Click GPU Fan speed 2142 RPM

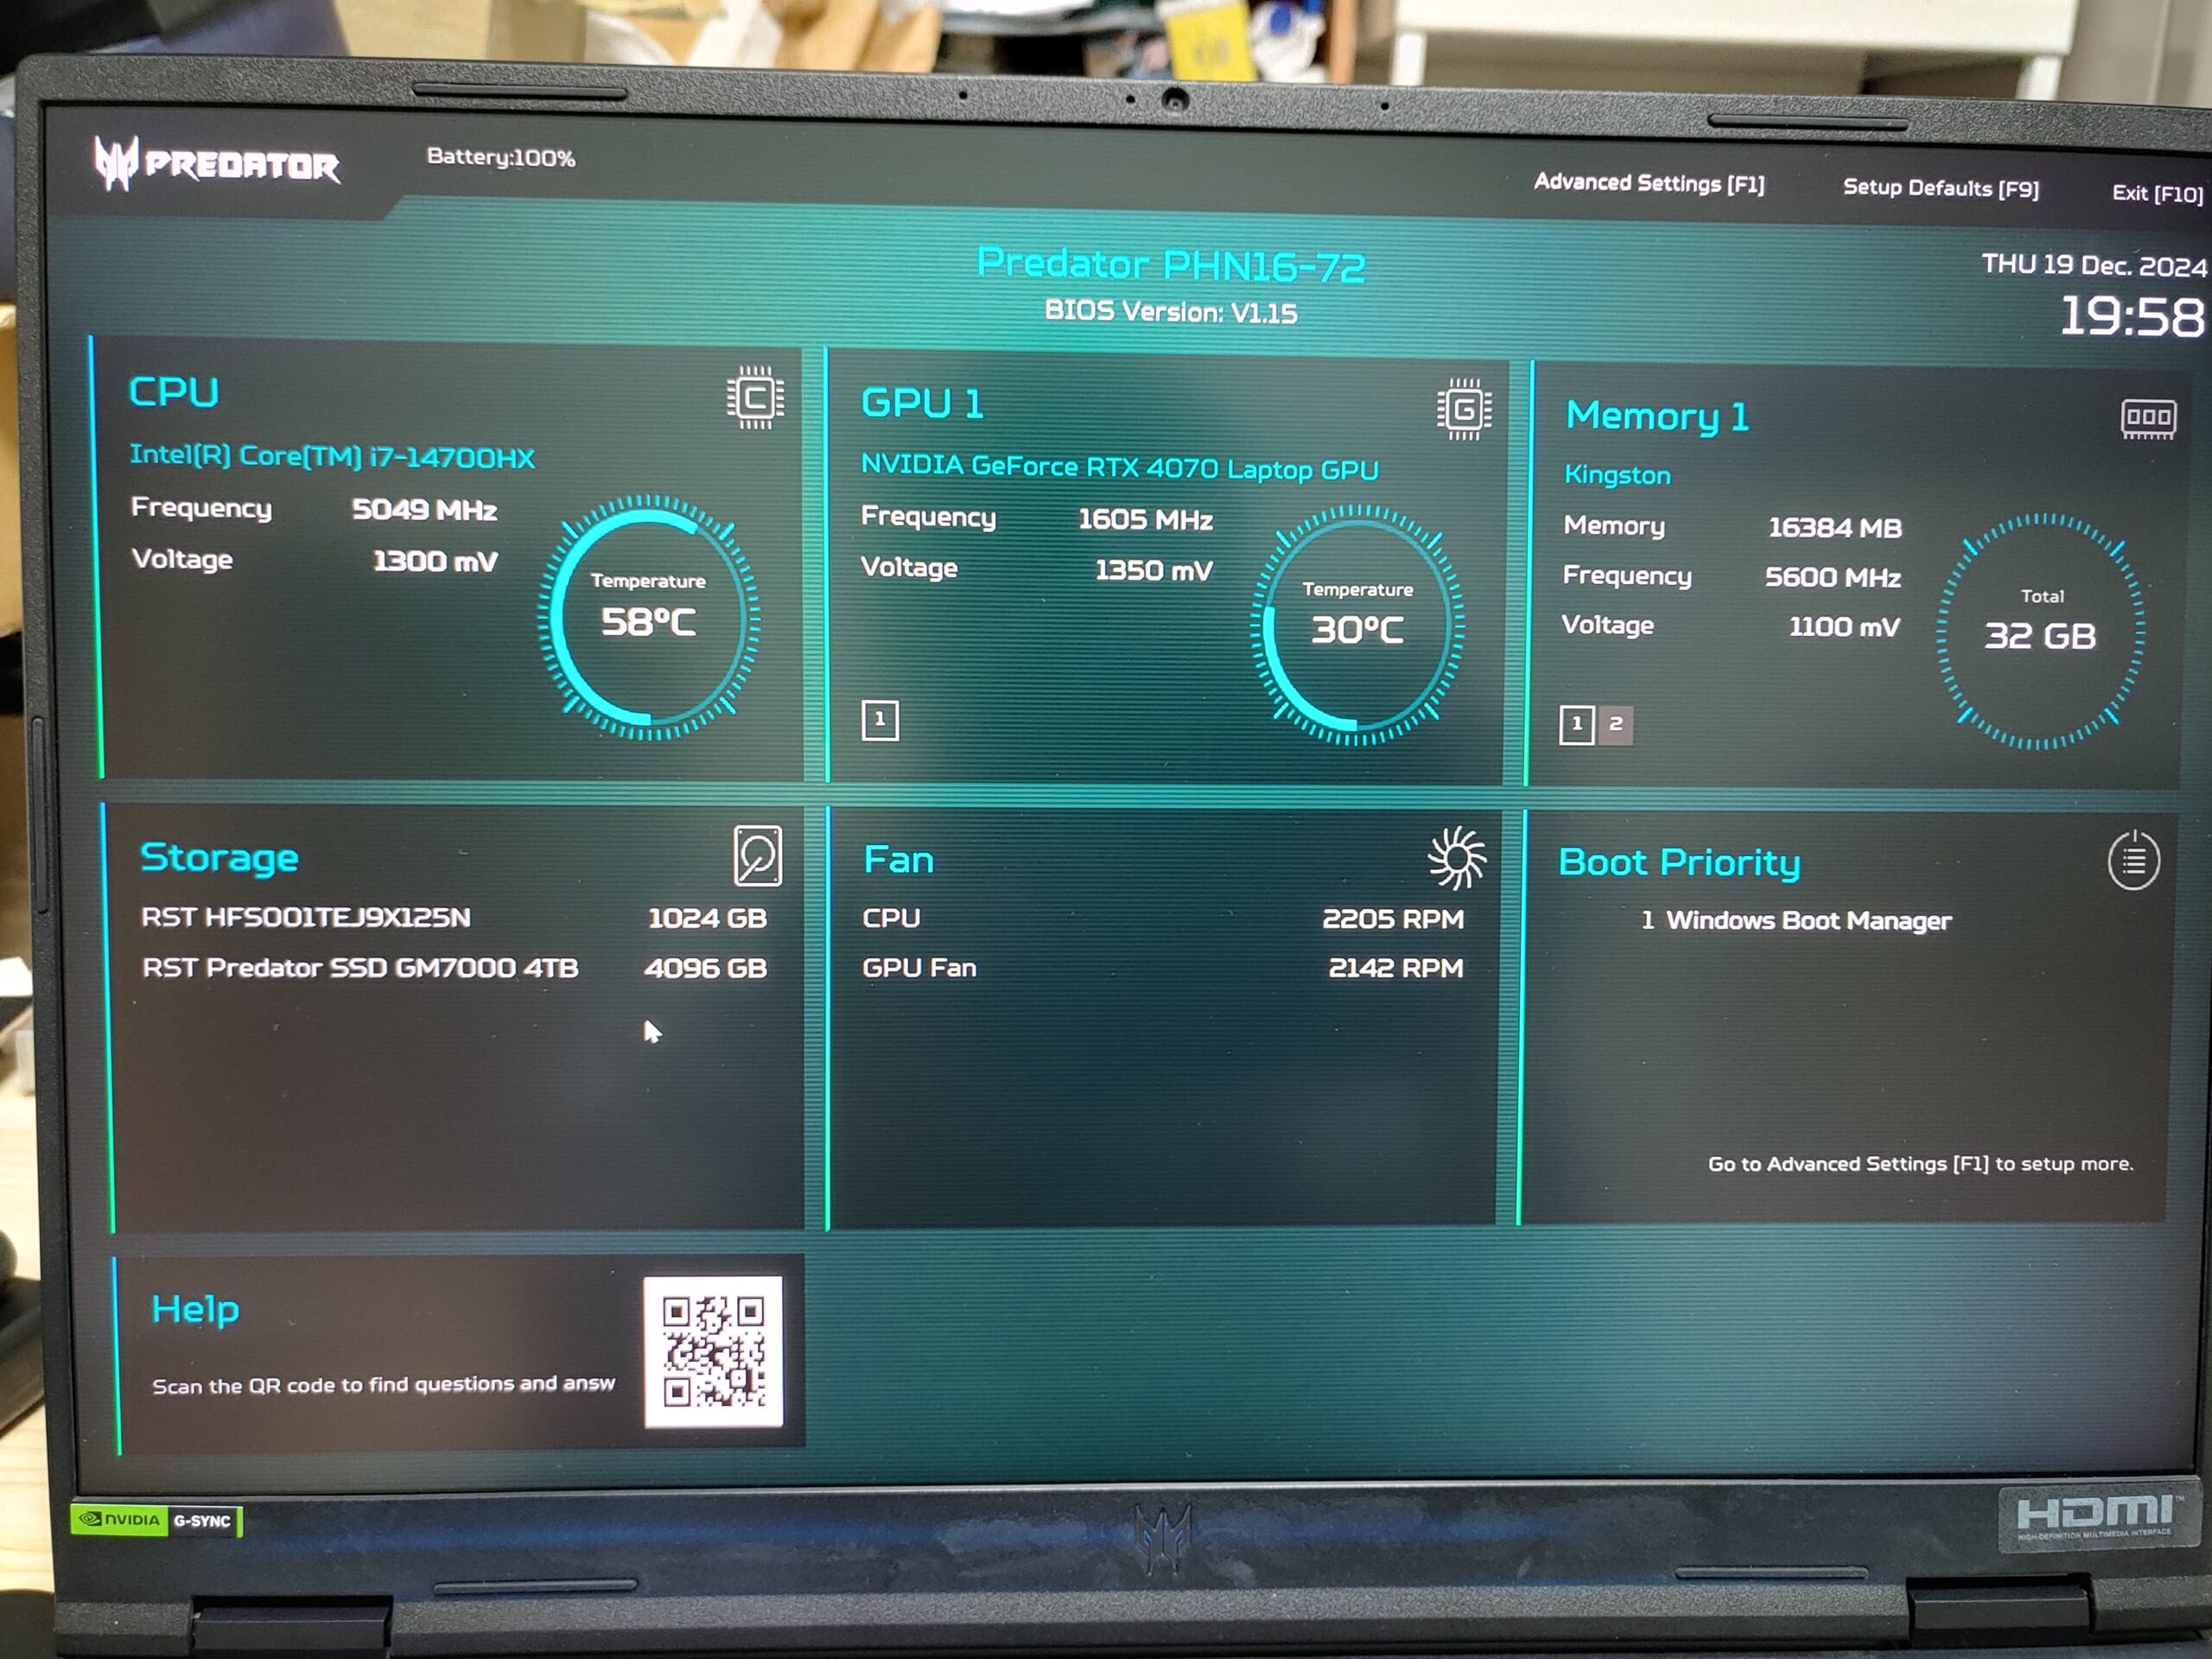1396,968
